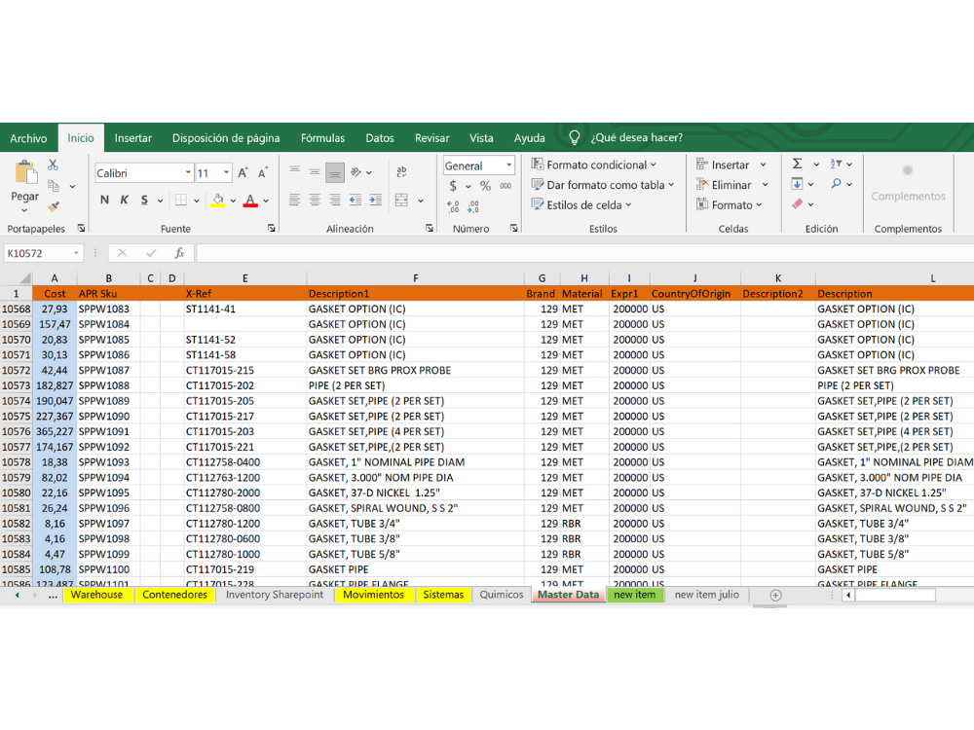Click the ¿Qué desea hacer? search box
974x730 pixels.
[637, 138]
